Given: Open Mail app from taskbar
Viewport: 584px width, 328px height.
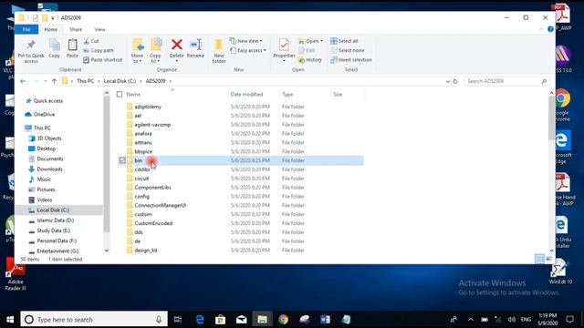Looking at the screenshot, I should (x=241, y=320).
